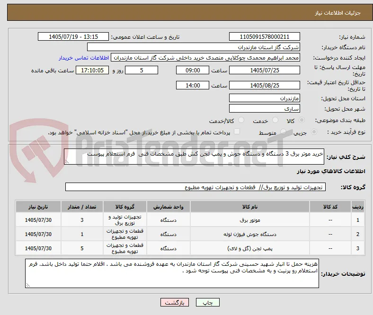
Task: Select the کالا radio button
Action: [x=302, y=120]
